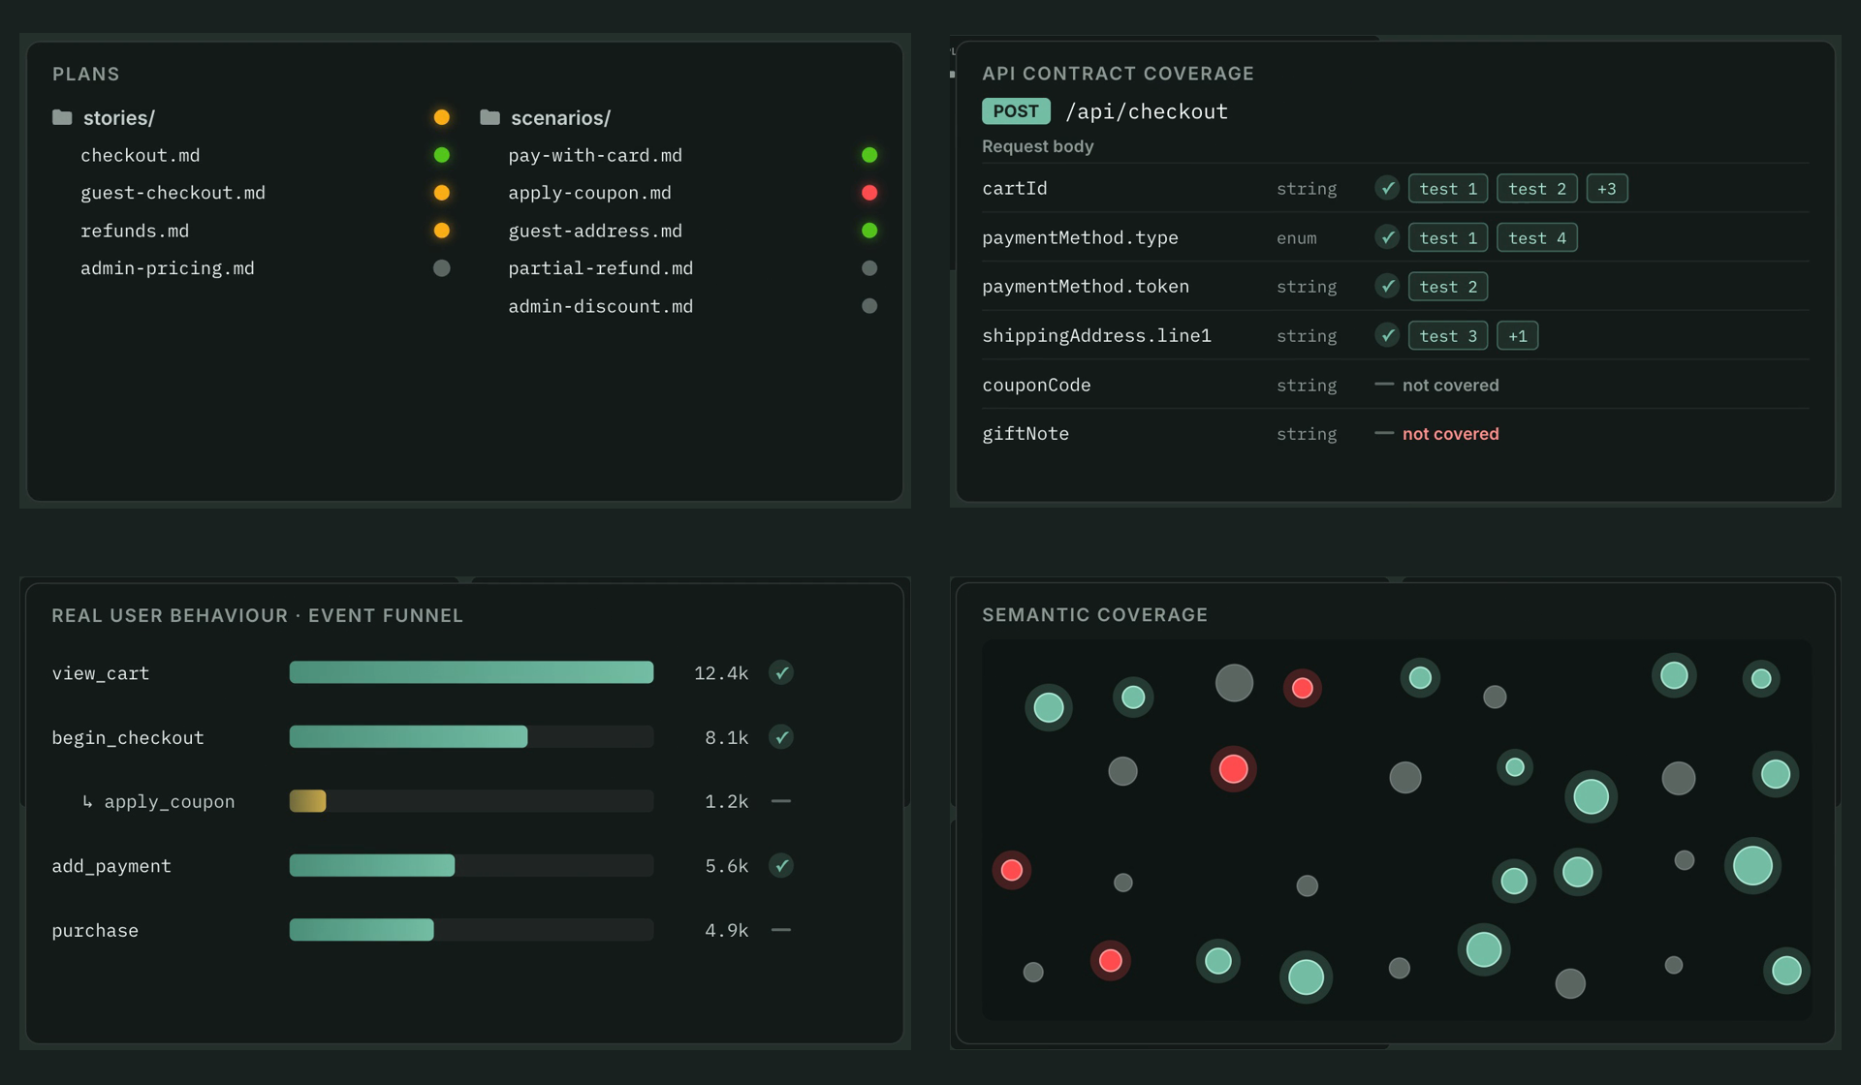
Task: Click the green status dot for guest-address.md
Action: pos(869,231)
